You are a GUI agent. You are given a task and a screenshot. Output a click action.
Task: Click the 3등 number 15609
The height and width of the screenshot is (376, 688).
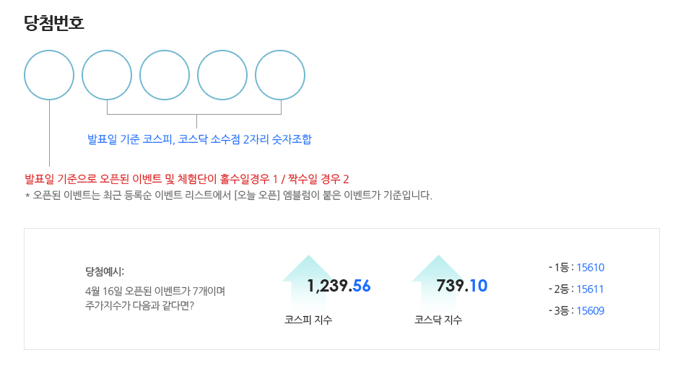pyautogui.click(x=590, y=310)
